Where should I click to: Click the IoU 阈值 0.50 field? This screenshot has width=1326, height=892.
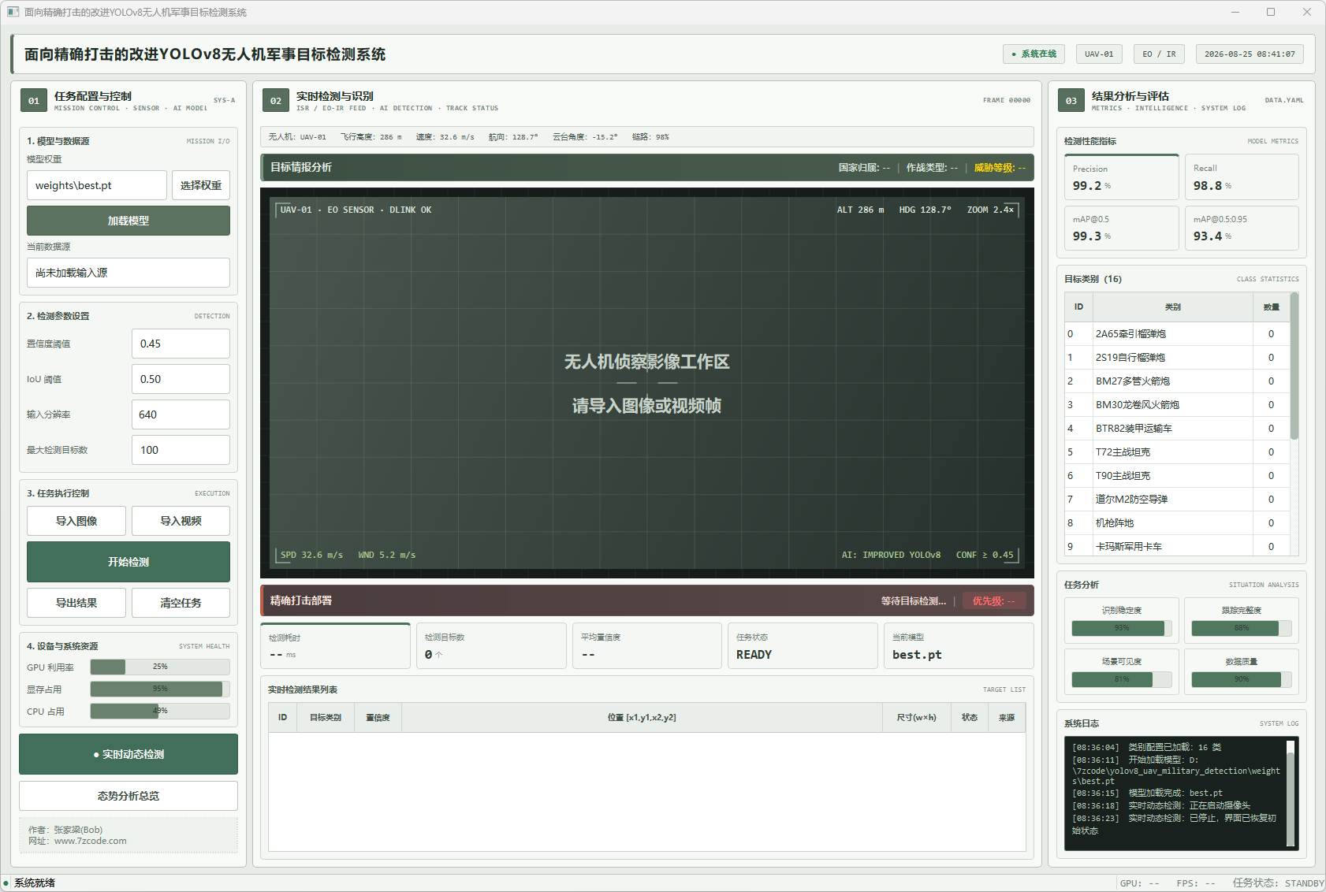point(181,379)
